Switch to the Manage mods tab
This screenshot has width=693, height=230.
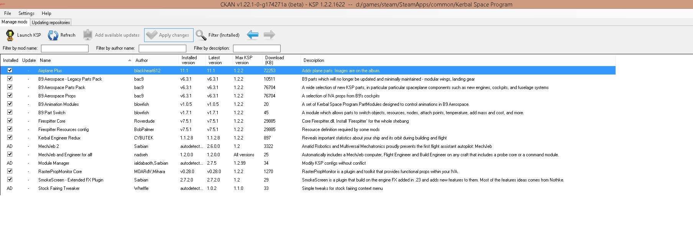coord(15,22)
